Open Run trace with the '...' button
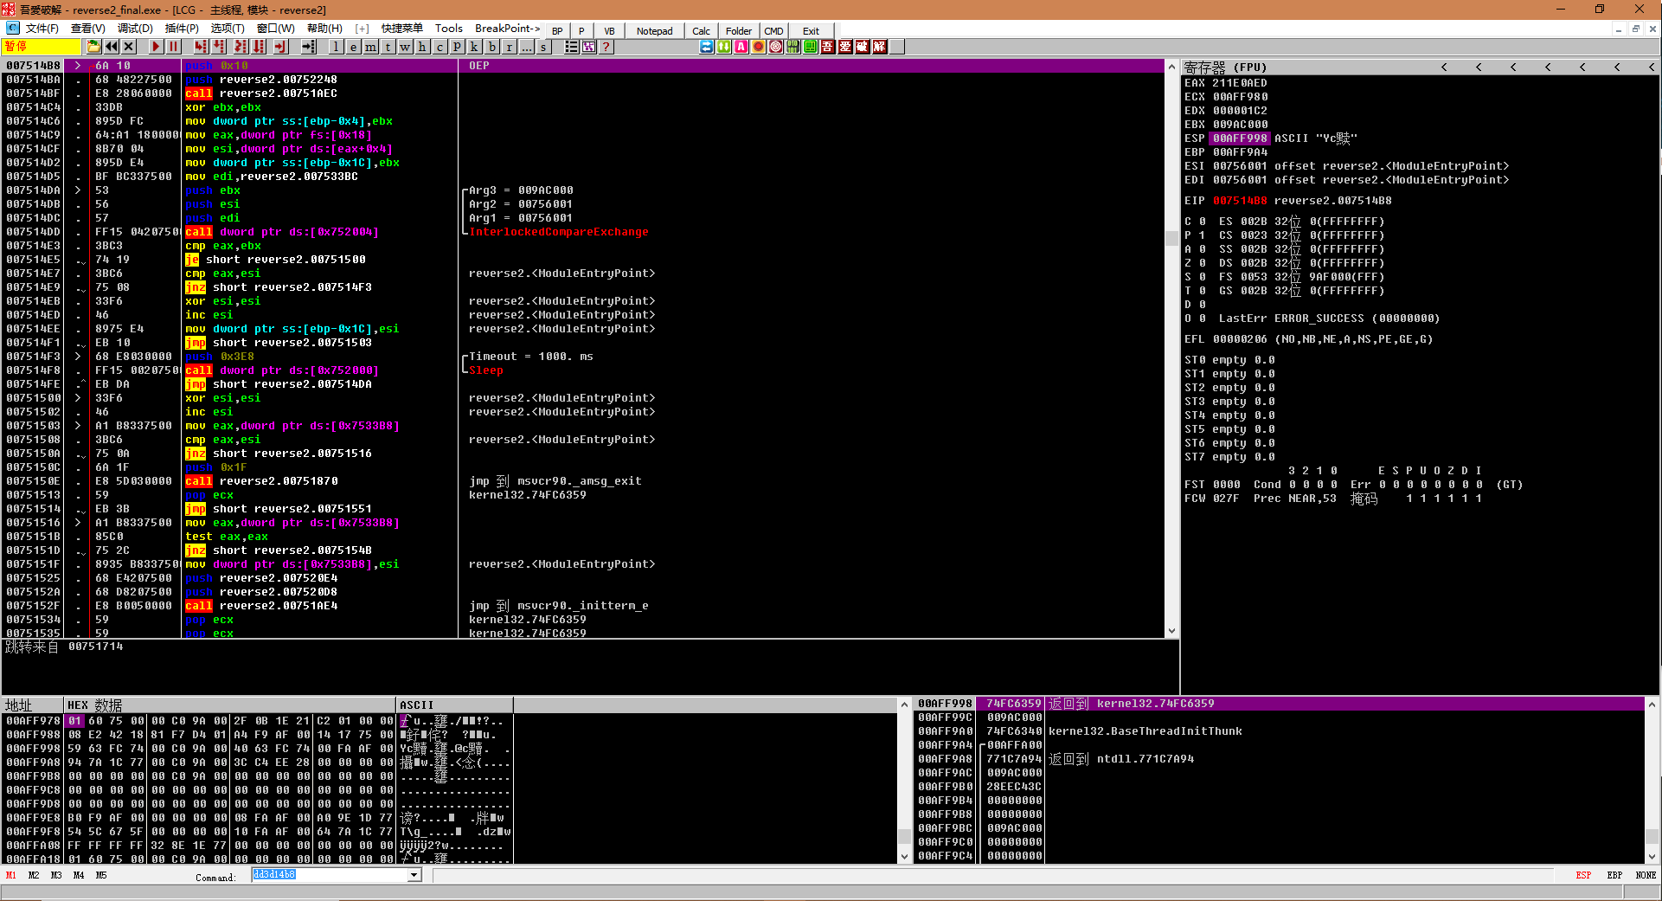 (526, 47)
